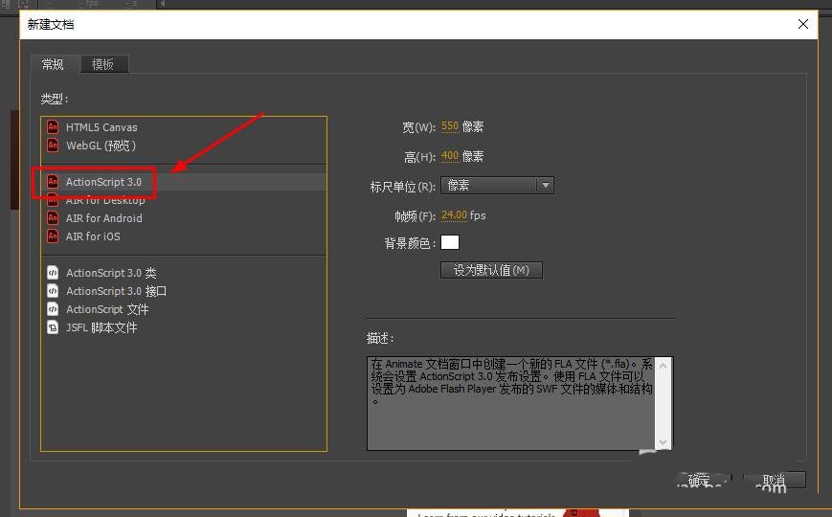Click the ActionScript 3.0 类 file icon
The width and height of the screenshot is (832, 517).
click(53, 272)
